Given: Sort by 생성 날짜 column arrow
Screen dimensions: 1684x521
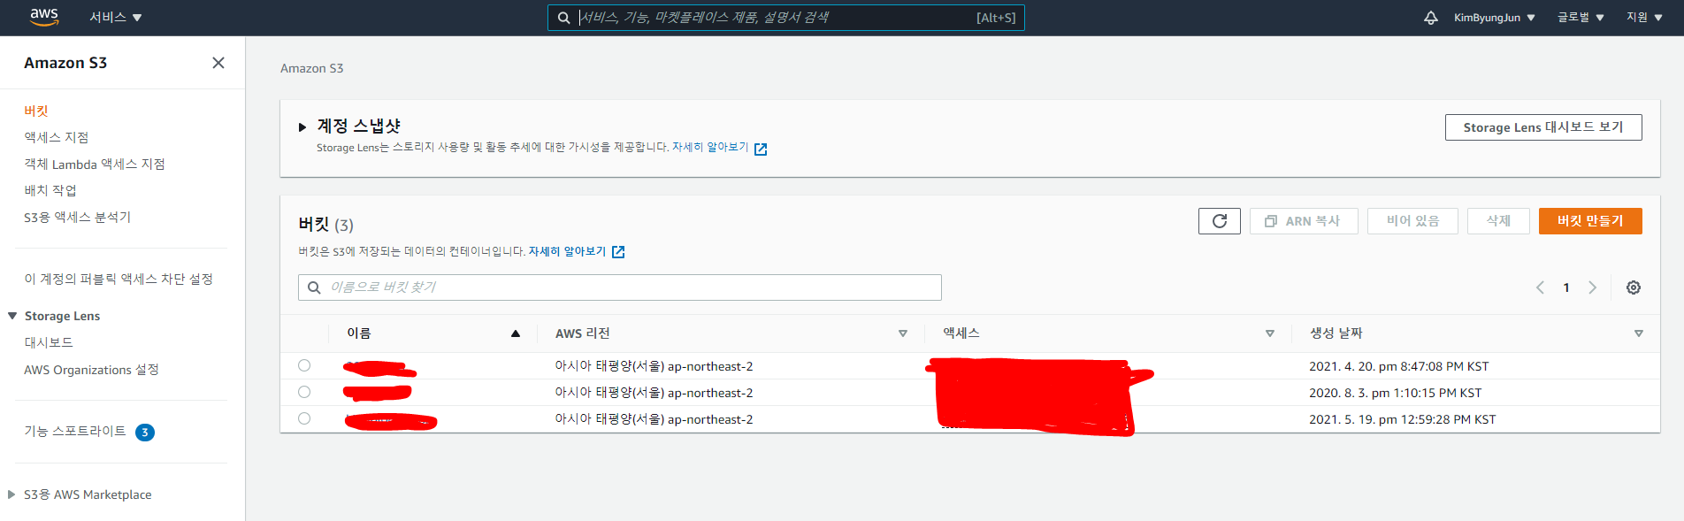Looking at the screenshot, I should [1639, 333].
